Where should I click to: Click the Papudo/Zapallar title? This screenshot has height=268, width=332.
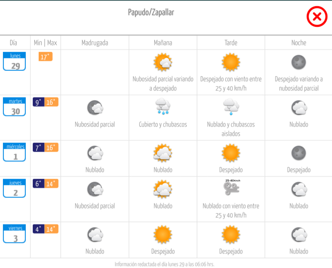click(x=151, y=13)
